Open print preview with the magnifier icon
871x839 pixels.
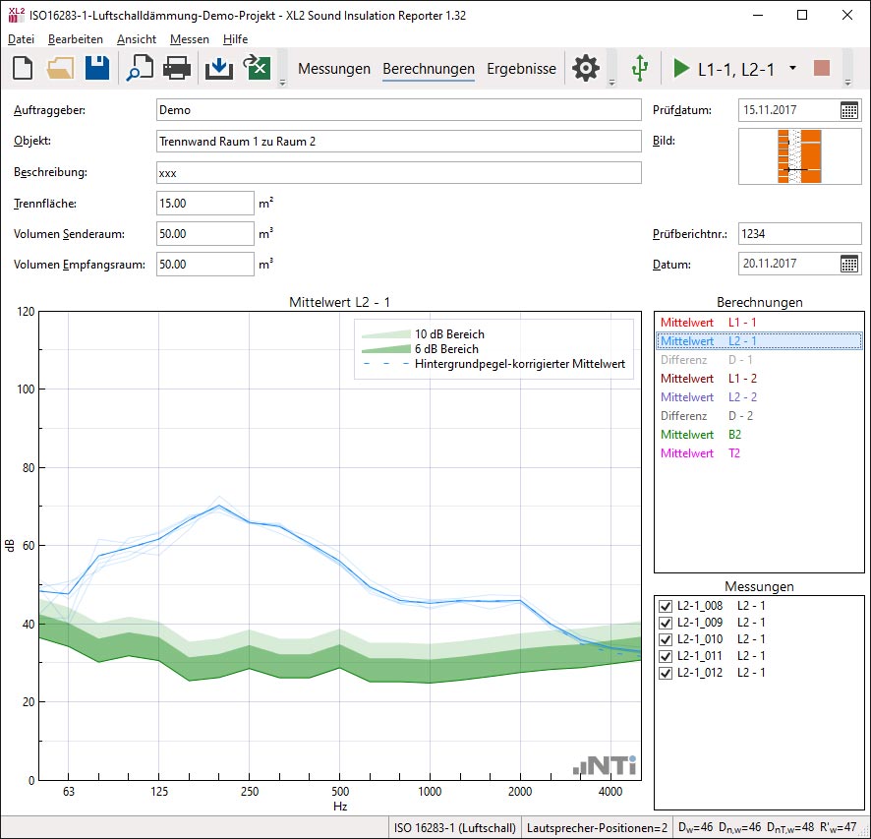pos(140,68)
